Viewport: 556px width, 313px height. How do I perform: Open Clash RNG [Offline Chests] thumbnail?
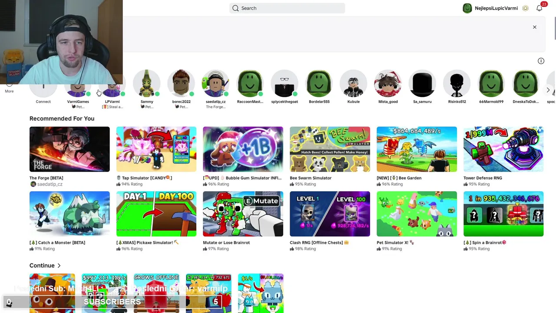point(330,214)
